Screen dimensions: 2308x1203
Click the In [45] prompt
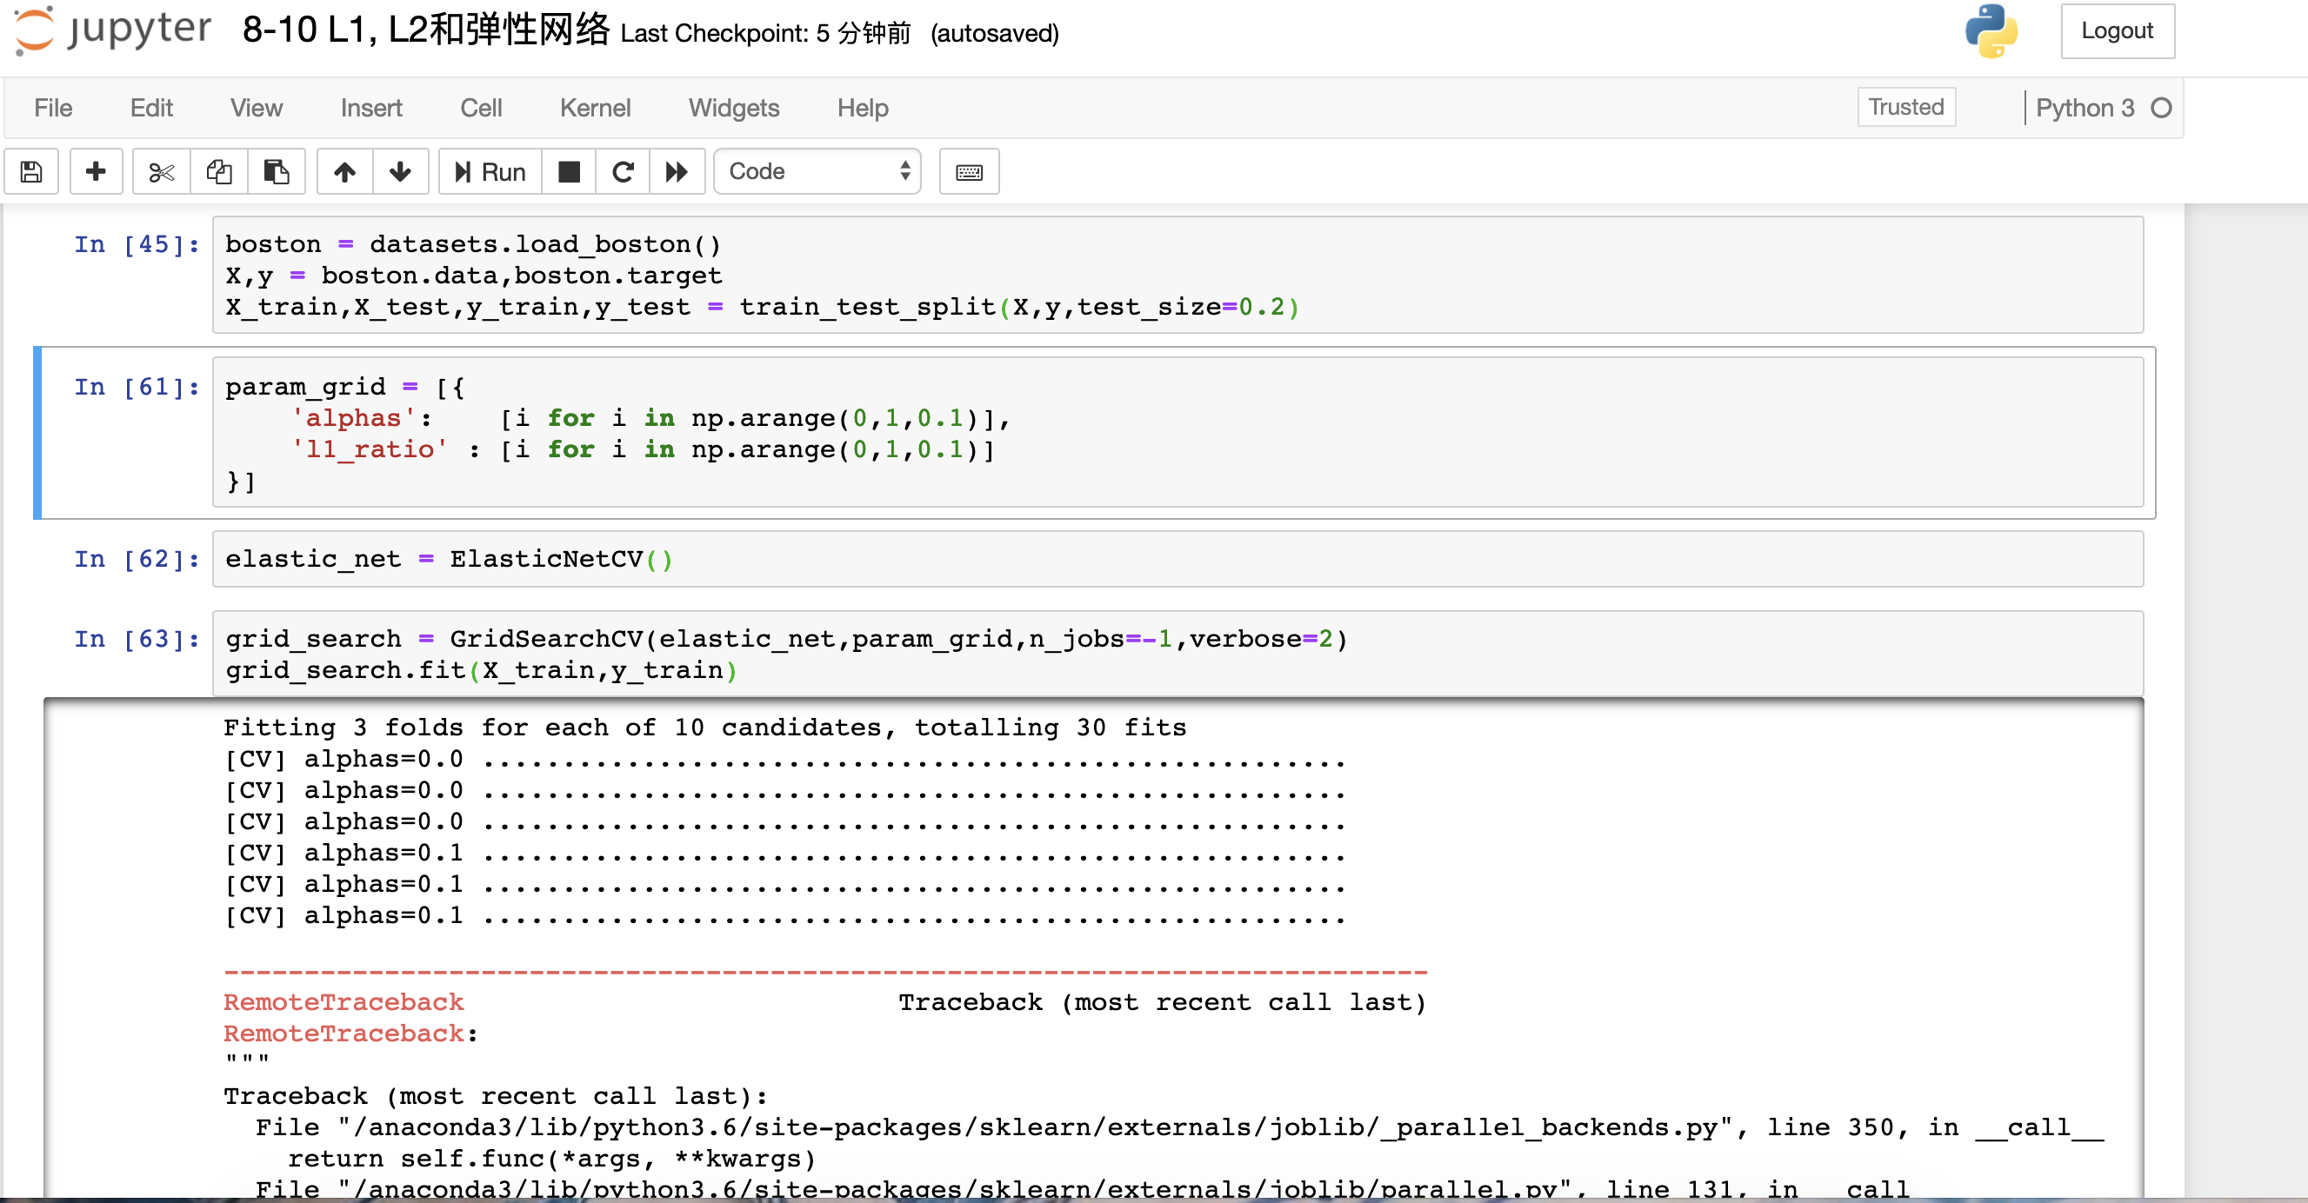137,244
